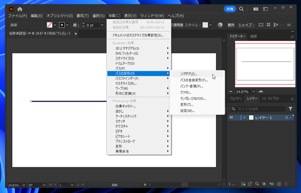Click the Home icon in the title bar
The image size is (301, 193).
[20, 9]
